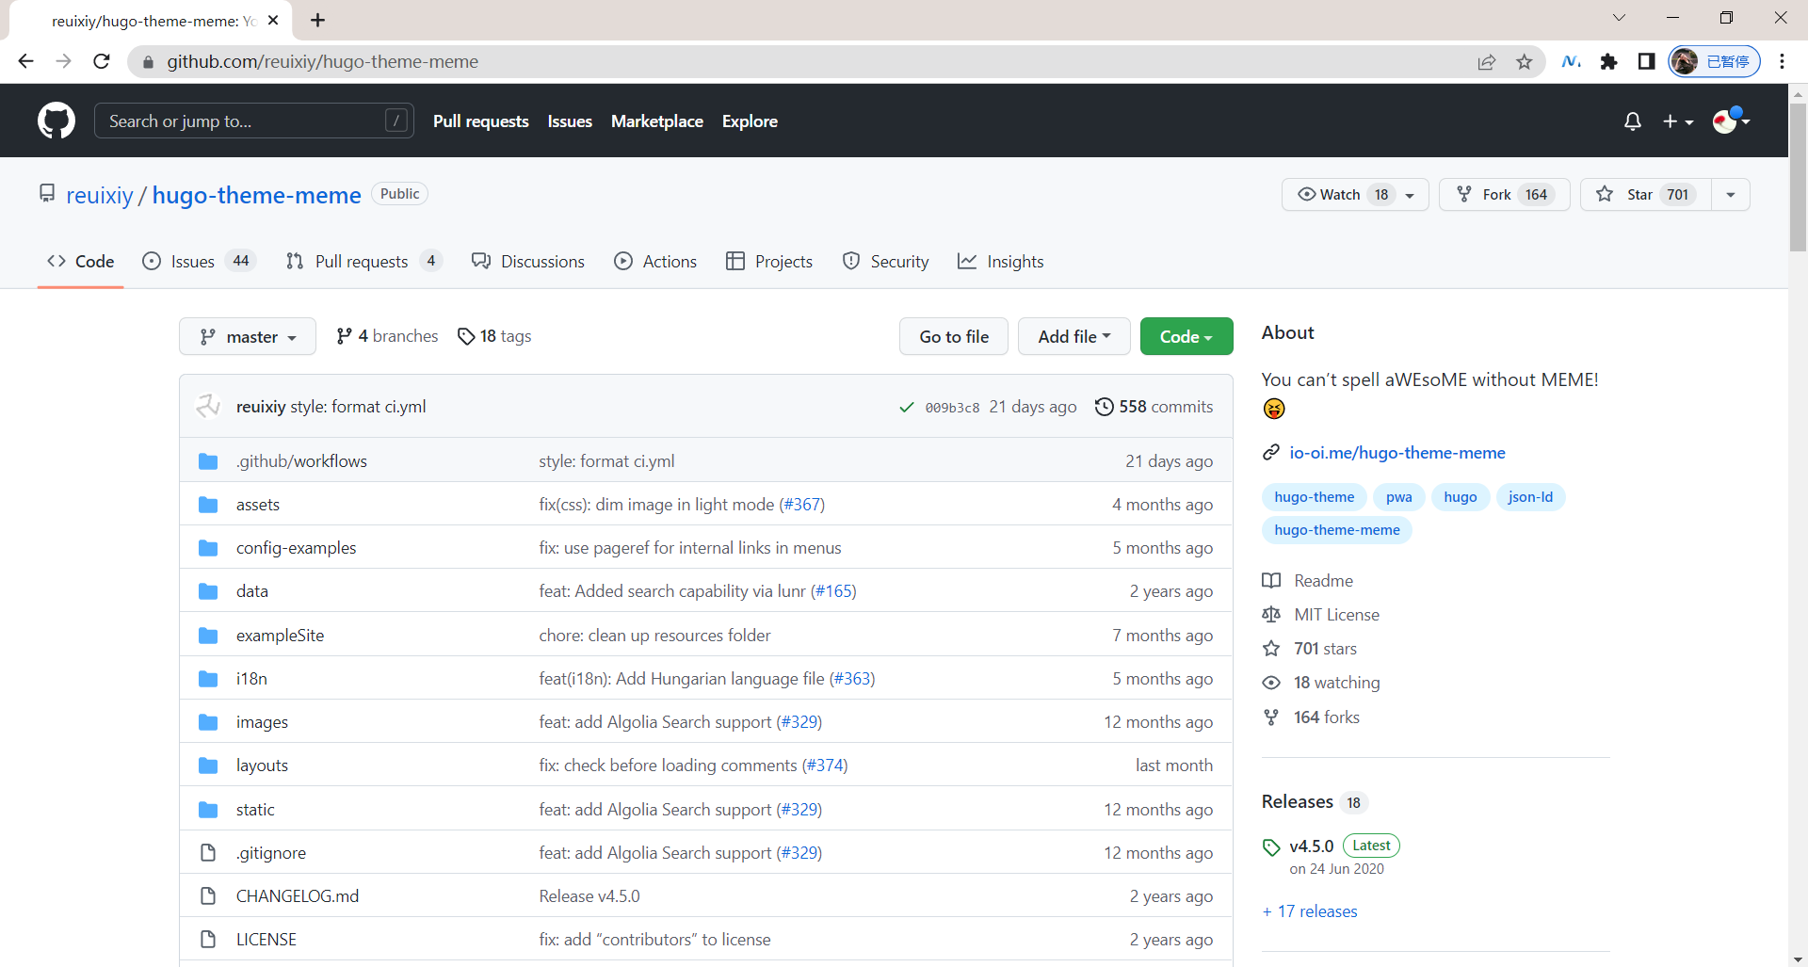Viewport: 1808px width, 967px height.
Task: Reload the page
Action: (x=102, y=61)
